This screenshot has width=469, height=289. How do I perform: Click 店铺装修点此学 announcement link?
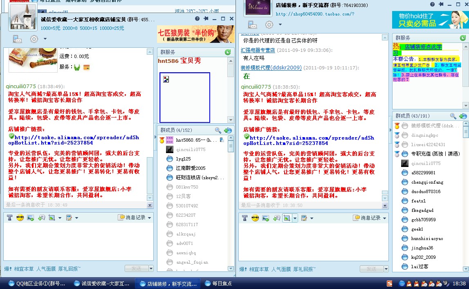pos(423,47)
